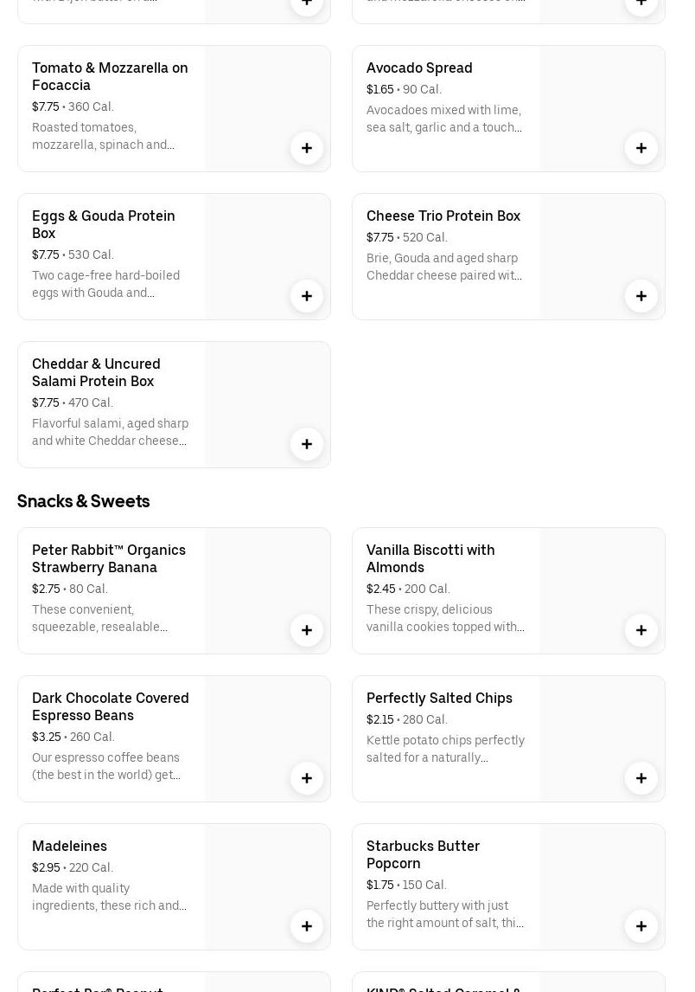
Task: Click Eggs & Gouda Protein Box image
Action: pos(267,245)
